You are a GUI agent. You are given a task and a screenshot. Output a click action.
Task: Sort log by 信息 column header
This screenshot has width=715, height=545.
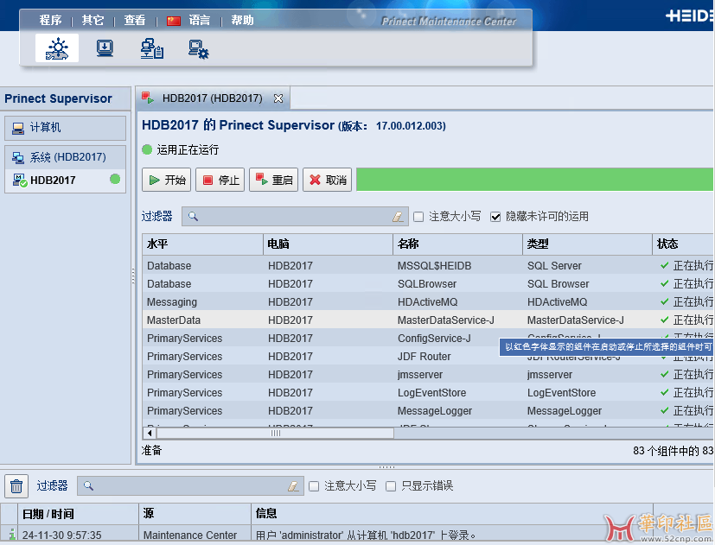[x=451, y=514]
